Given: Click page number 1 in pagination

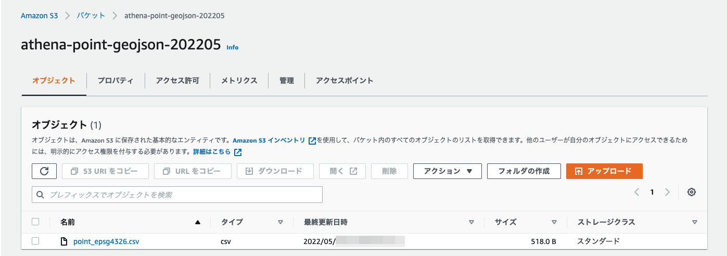Looking at the screenshot, I should click(x=652, y=192).
